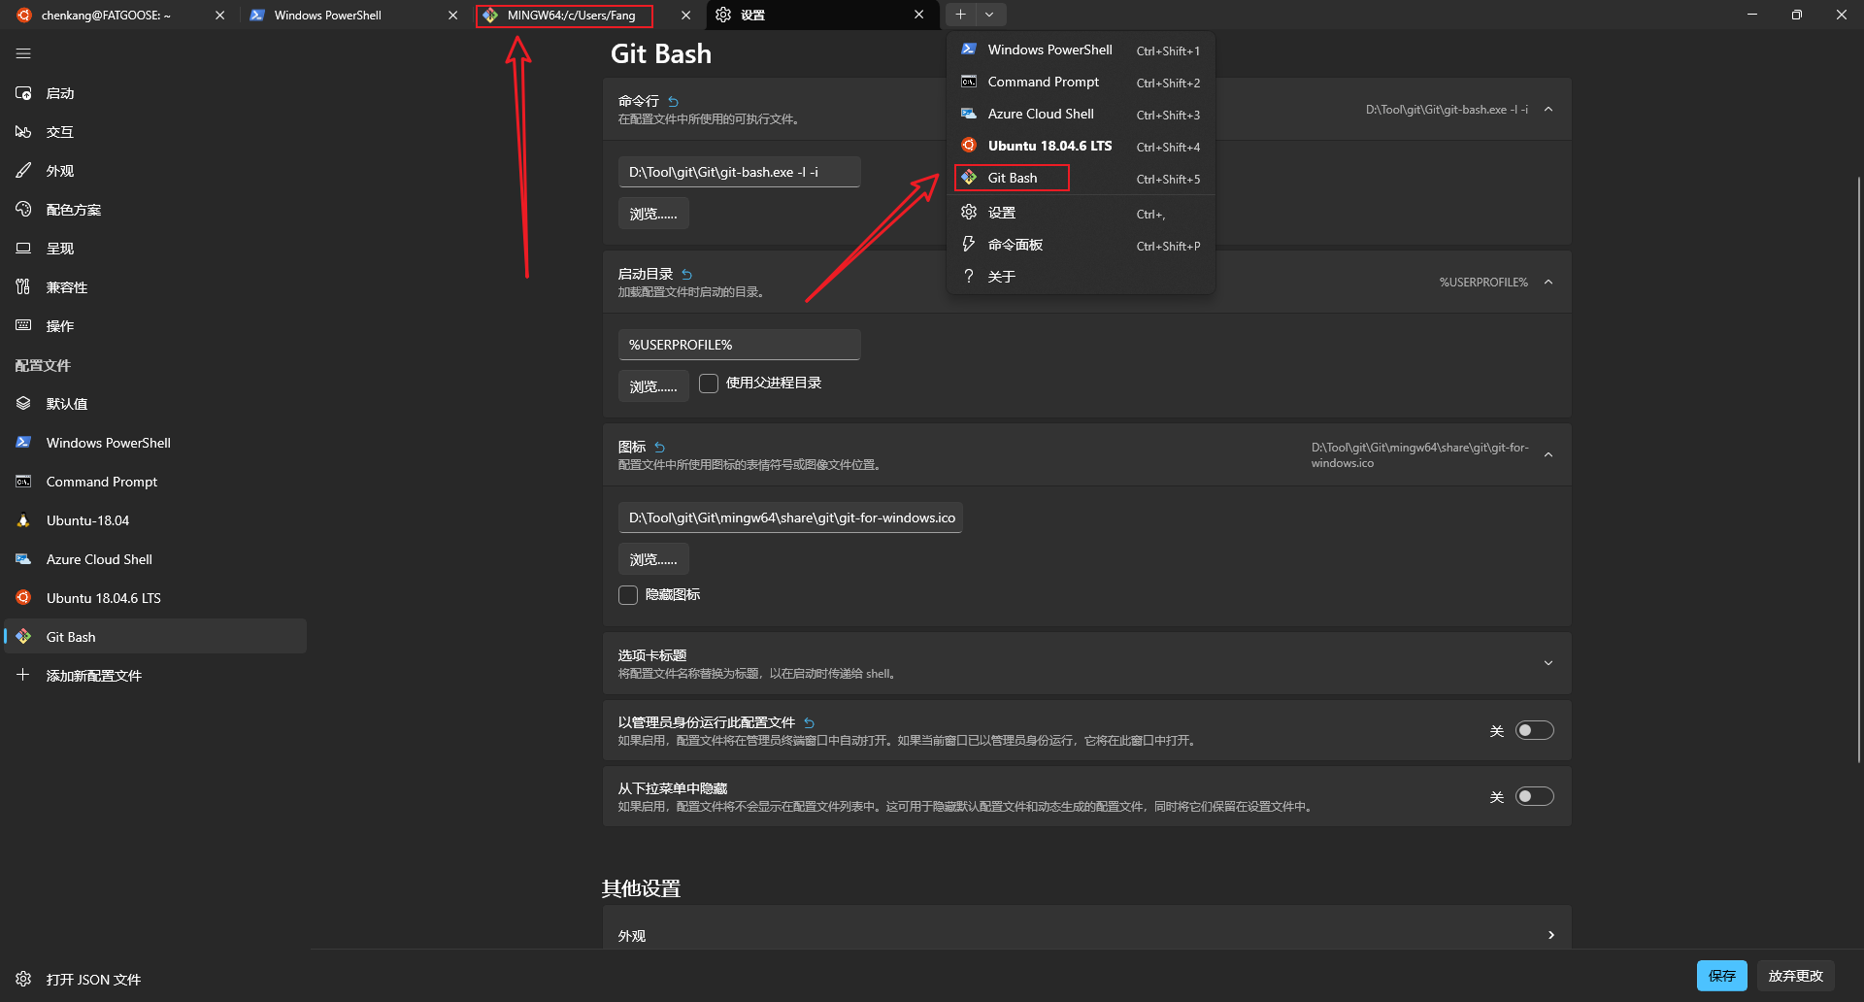
Task: Open 命令面板 from the dropdown menu
Action: coord(1081,245)
